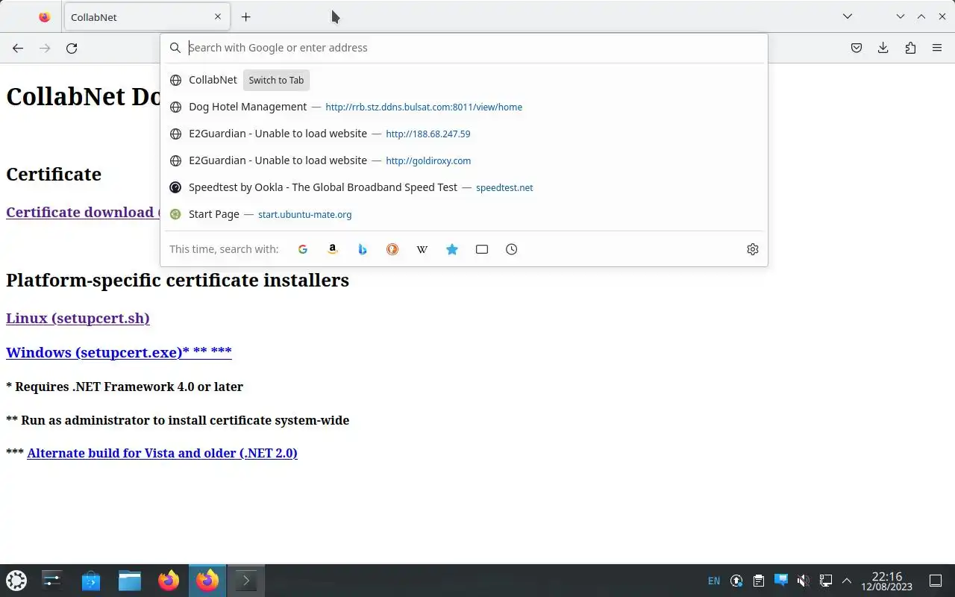Open Speedtest by Ookla suggestion
Viewport: 955px width, 597px height.
(x=464, y=187)
